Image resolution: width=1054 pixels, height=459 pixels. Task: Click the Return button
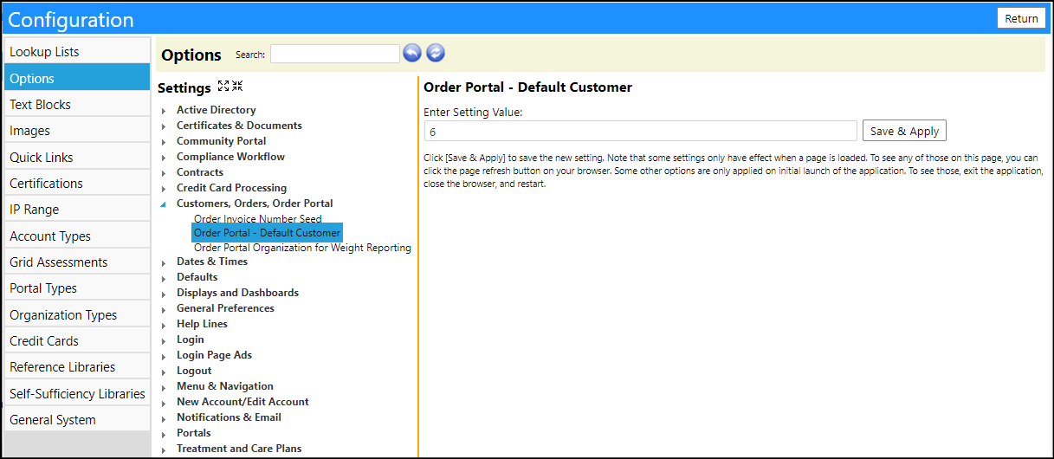coord(1021,18)
